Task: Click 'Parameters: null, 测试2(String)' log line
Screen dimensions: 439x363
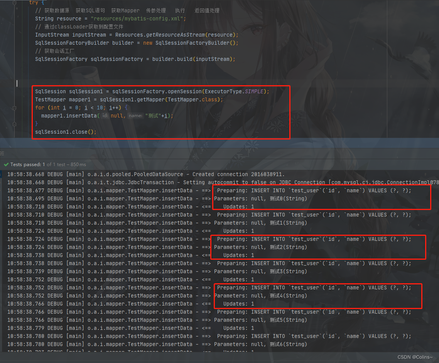Action: (157, 247)
